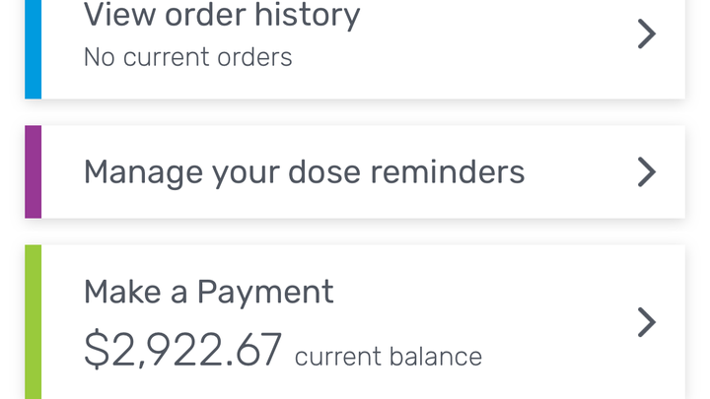Tap empty space in the dose reminders card

coord(582,172)
